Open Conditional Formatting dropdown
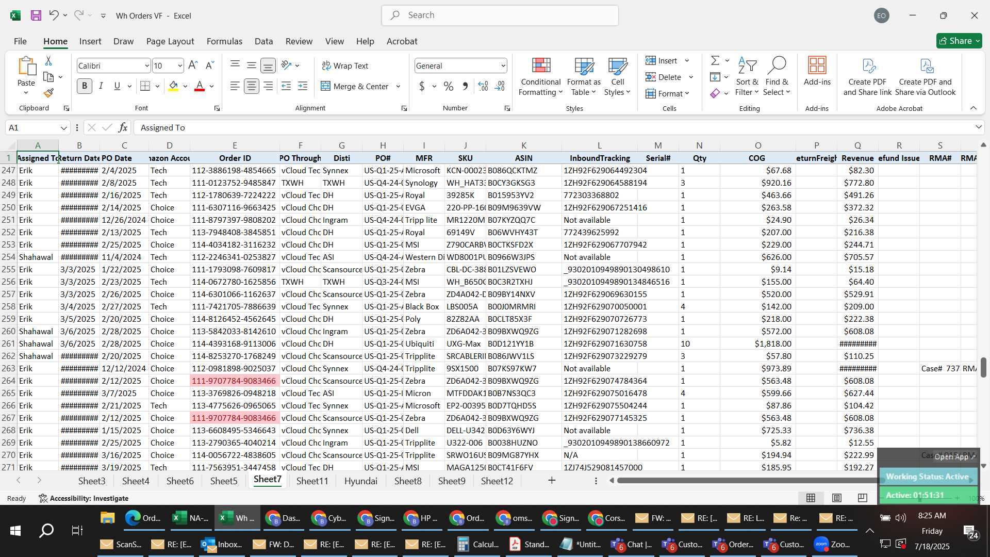This screenshot has width=990, height=557. tap(540, 76)
